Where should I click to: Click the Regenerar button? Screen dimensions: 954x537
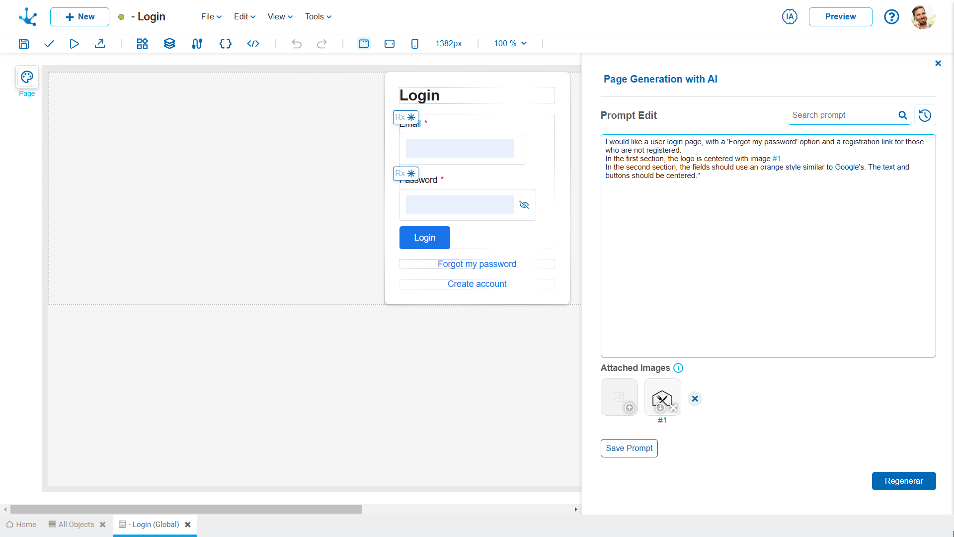(x=903, y=481)
